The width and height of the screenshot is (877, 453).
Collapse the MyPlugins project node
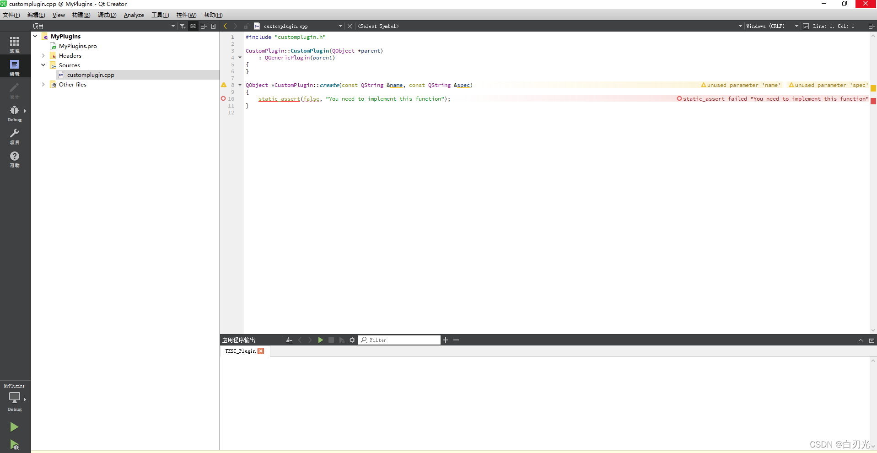[x=35, y=36]
